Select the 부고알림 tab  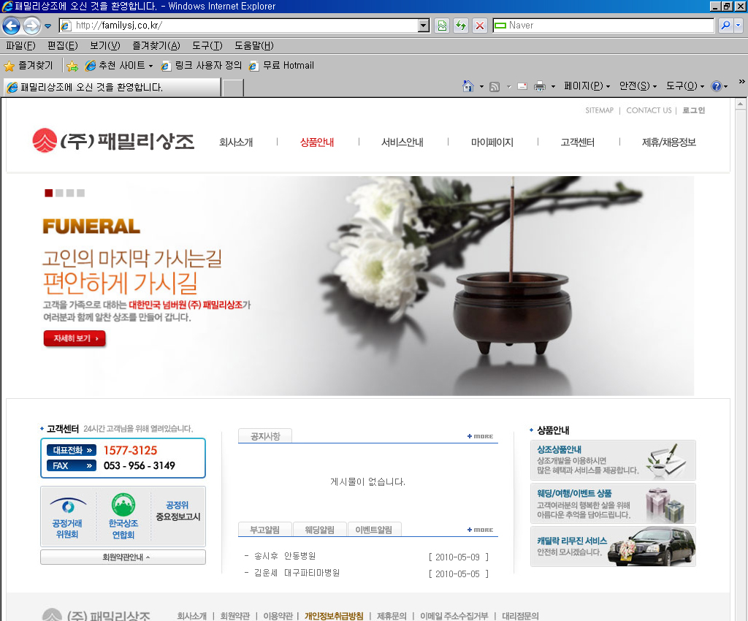tap(264, 530)
